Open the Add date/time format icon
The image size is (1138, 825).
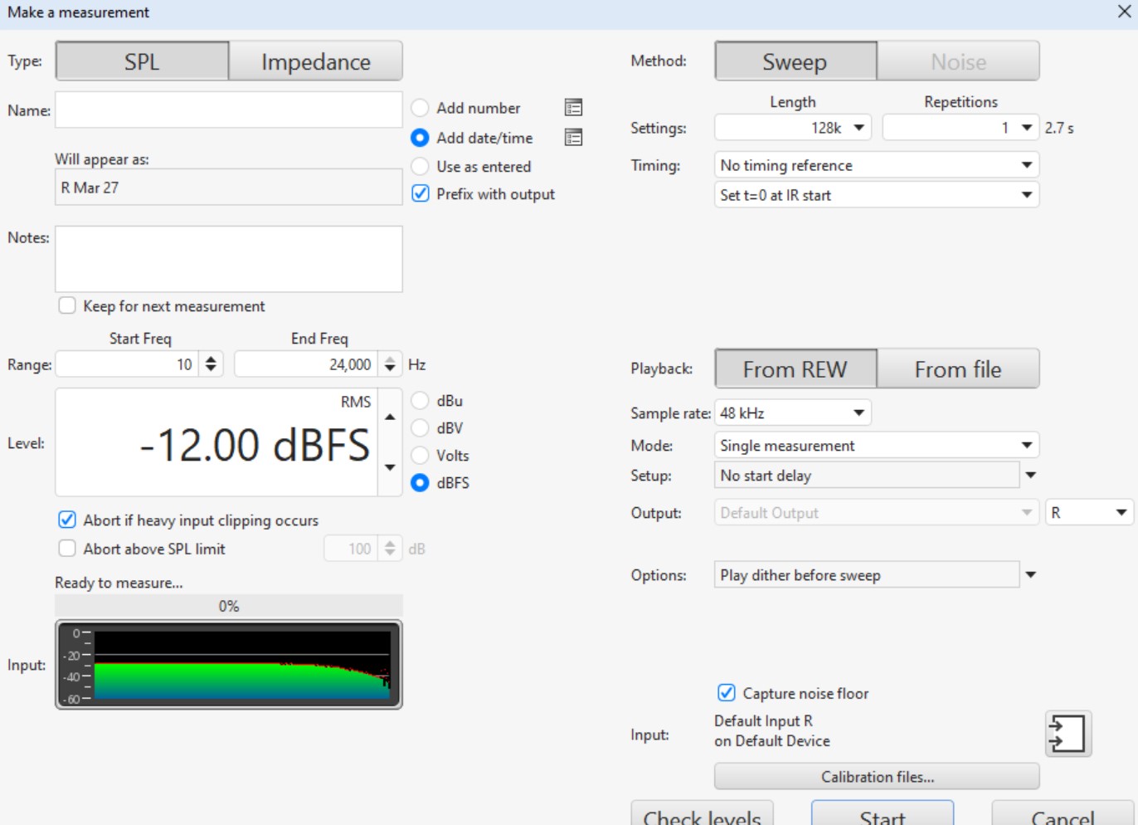pos(573,138)
